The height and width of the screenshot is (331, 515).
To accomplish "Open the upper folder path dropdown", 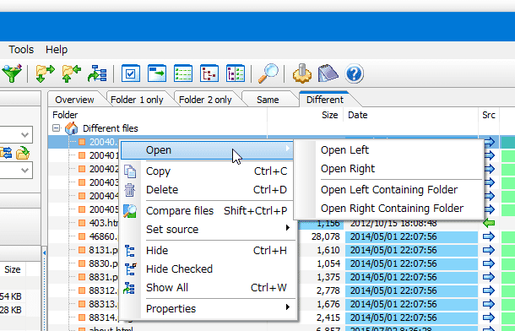I will pyautogui.click(x=25, y=134).
